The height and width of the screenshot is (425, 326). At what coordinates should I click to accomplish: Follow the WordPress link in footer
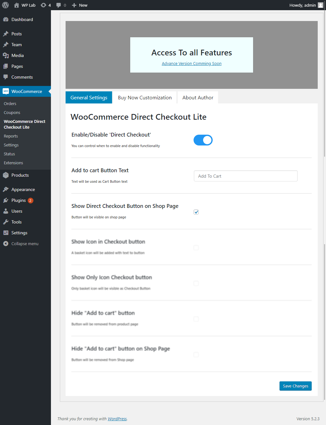point(117,419)
